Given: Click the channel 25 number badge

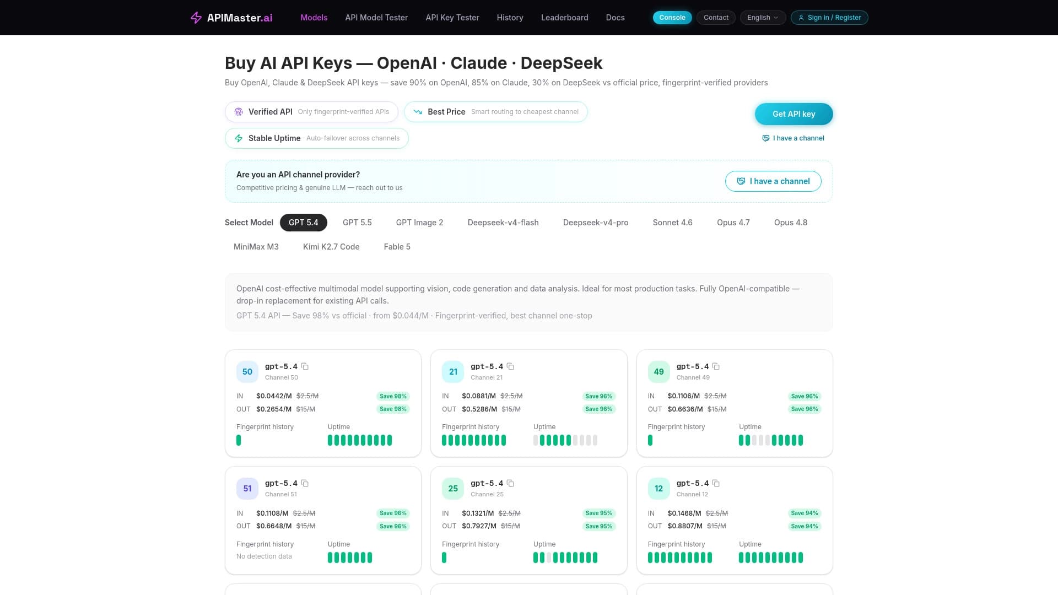Looking at the screenshot, I should pyautogui.click(x=453, y=489).
